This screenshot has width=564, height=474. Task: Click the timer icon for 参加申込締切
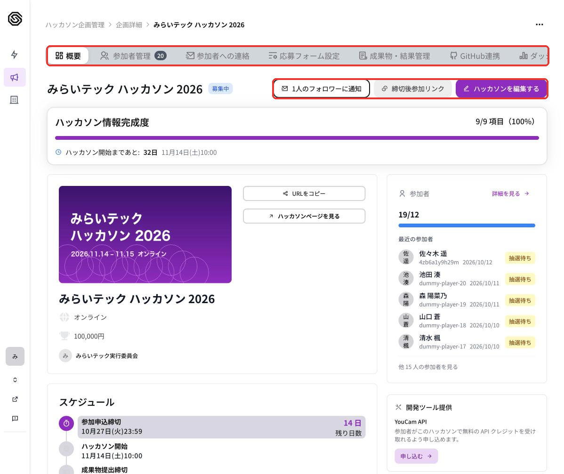click(66, 424)
